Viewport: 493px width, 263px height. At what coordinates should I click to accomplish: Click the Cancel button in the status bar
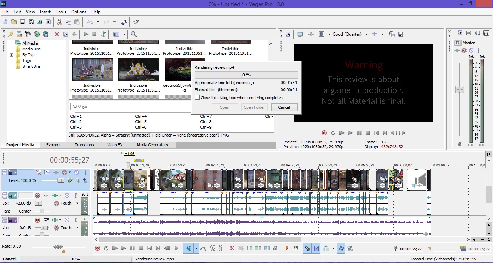(x=9, y=259)
